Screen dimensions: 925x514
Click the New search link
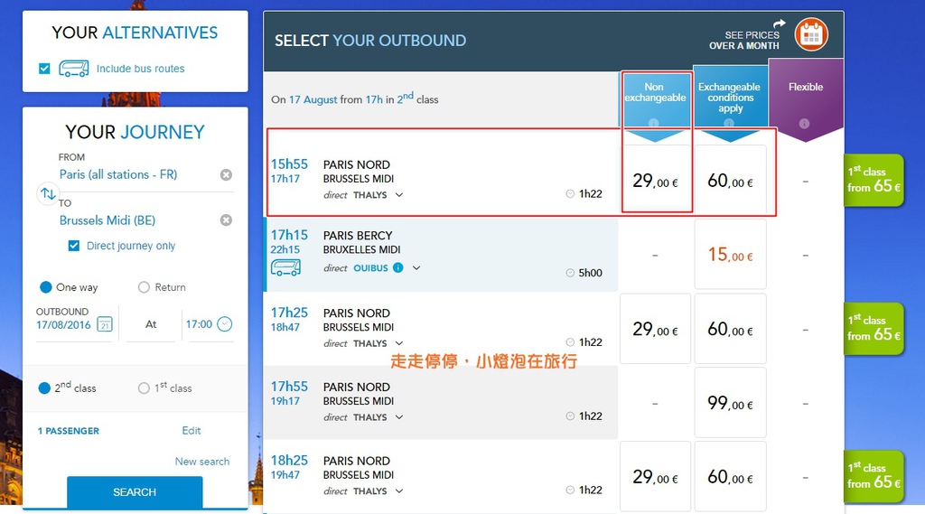tap(202, 462)
